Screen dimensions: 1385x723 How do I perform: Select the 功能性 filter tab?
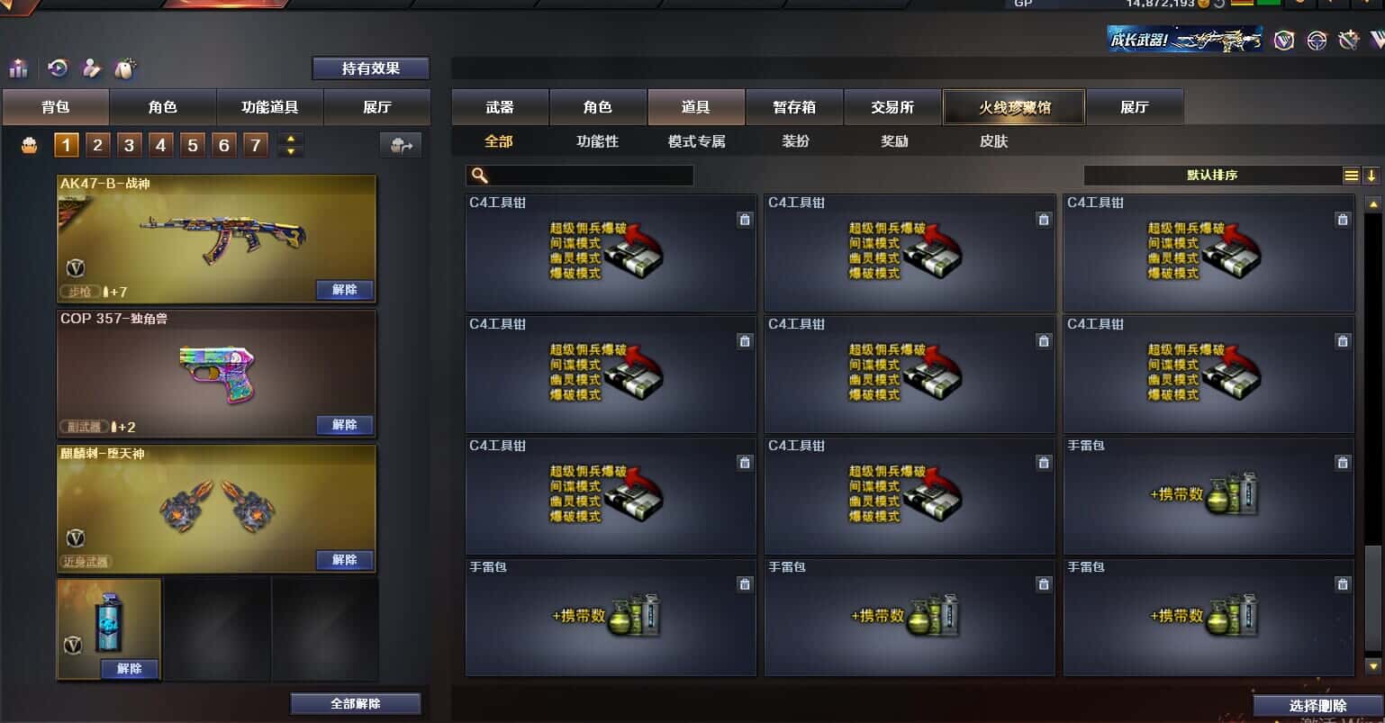pos(598,141)
